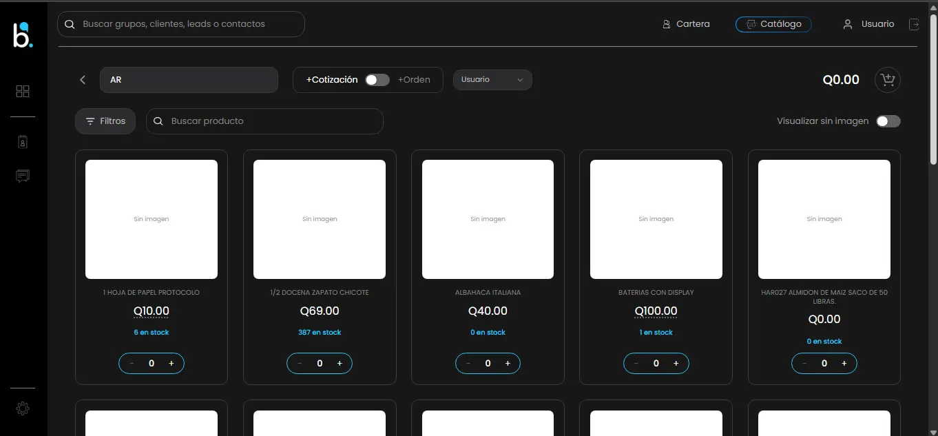Open the Filtros button
938x436 pixels.
pyautogui.click(x=105, y=121)
